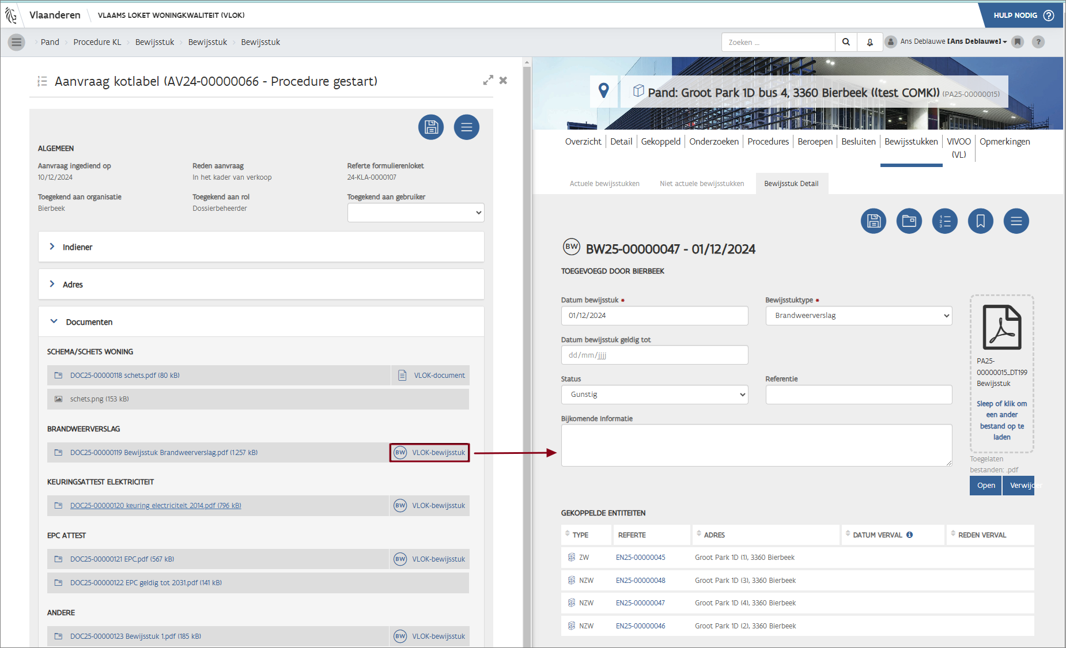This screenshot has height=648, width=1066.
Task: Click the Open button under the PDF file
Action: (x=985, y=486)
